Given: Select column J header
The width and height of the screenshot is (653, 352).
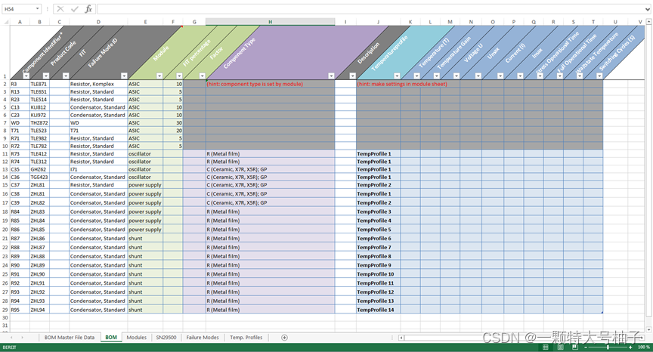Looking at the screenshot, I should pyautogui.click(x=378, y=22).
